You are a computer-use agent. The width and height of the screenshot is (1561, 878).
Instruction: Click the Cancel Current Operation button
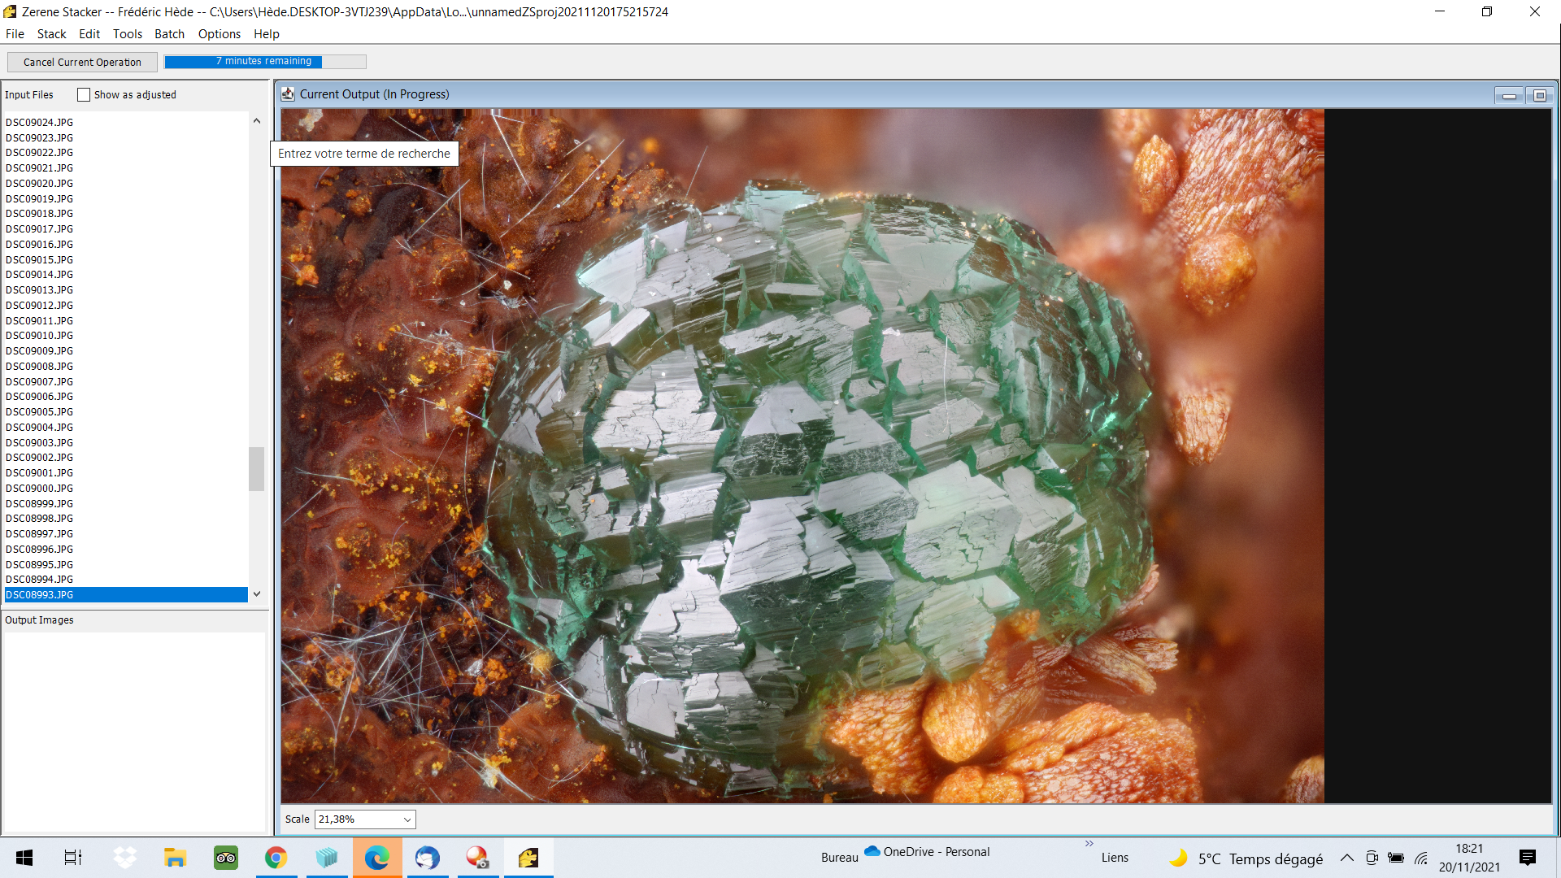82,62
